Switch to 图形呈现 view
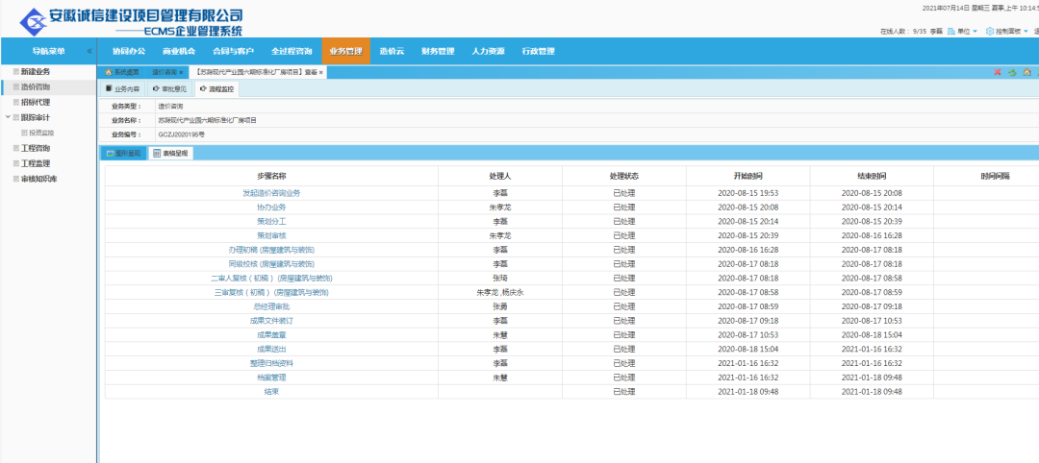The image size is (1039, 463). tap(123, 153)
